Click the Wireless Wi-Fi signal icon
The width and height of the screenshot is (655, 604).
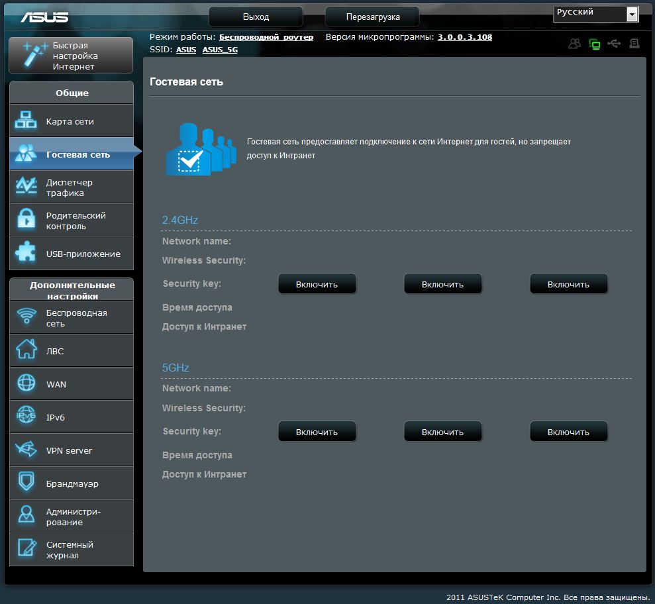(x=26, y=316)
